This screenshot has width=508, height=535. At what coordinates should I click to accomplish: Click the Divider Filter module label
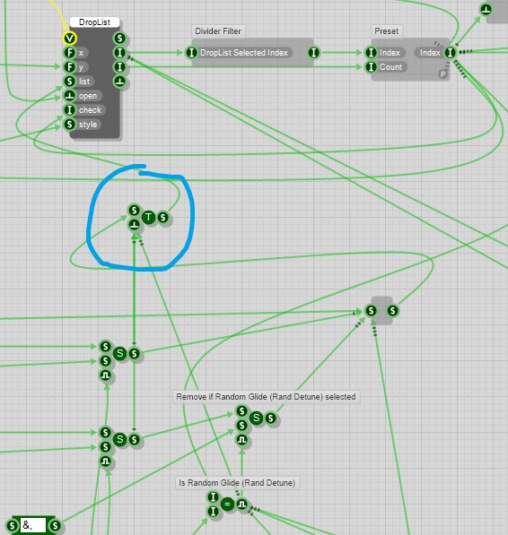pyautogui.click(x=218, y=31)
